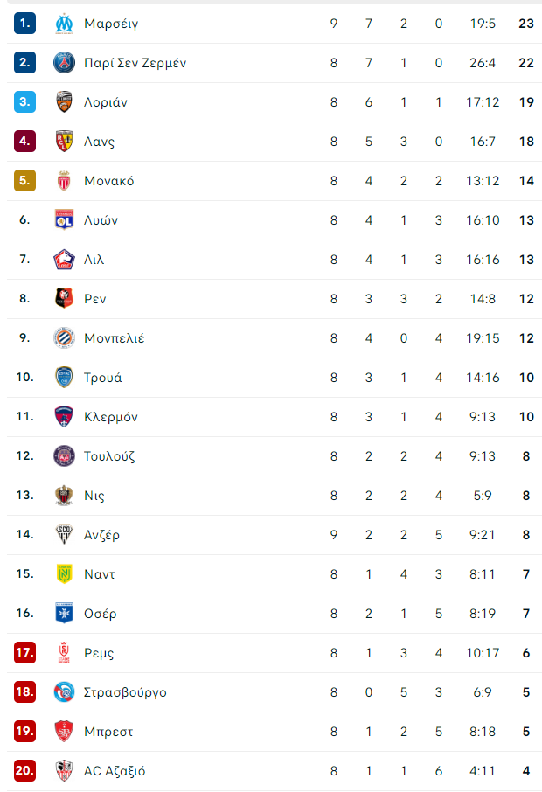The image size is (542, 792).
Task: Open the Τουλούζ team link
Action: pos(109,455)
